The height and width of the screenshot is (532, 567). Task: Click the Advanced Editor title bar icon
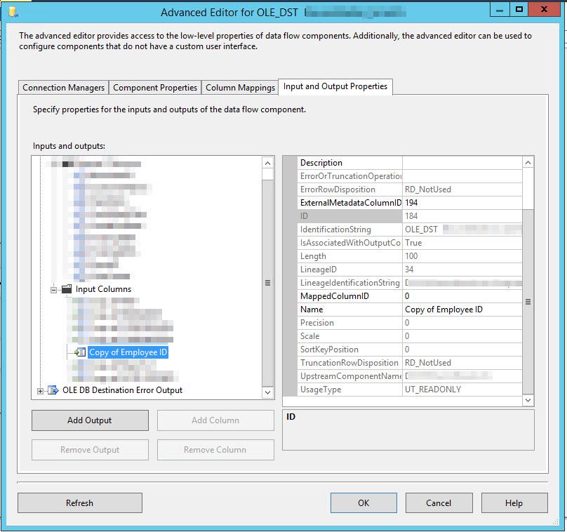(13, 12)
